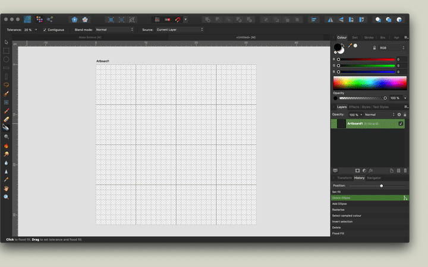Open the RGB colour model dropdown

392,48
